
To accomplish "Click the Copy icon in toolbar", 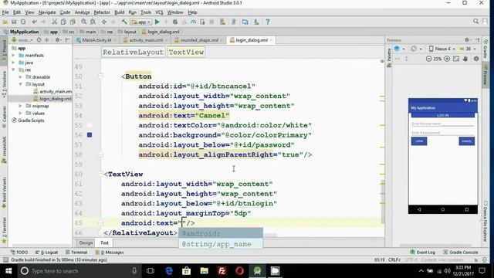I will (63, 22).
